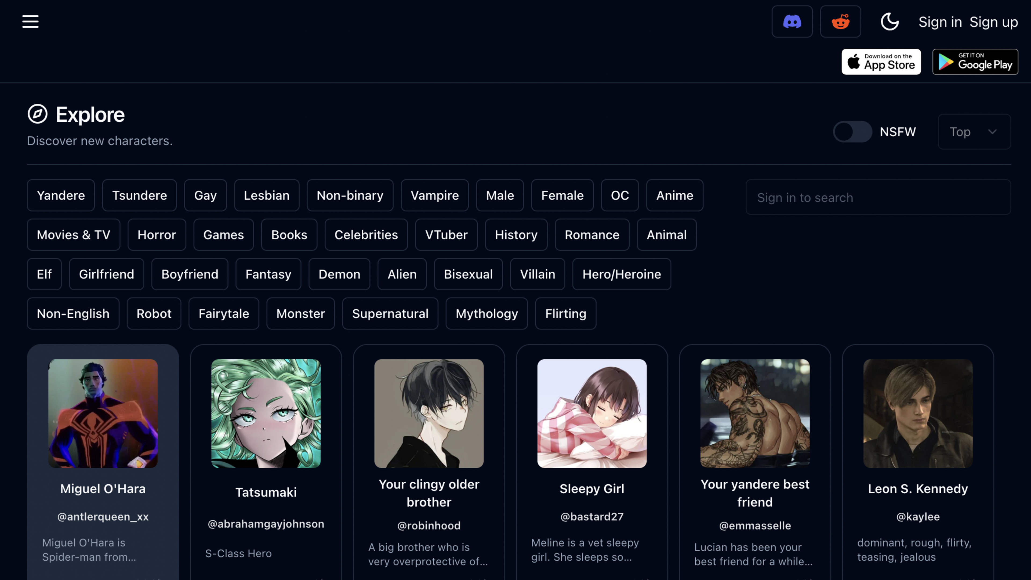1031x580 pixels.
Task: Select the Gay category tag
Action: (x=205, y=195)
